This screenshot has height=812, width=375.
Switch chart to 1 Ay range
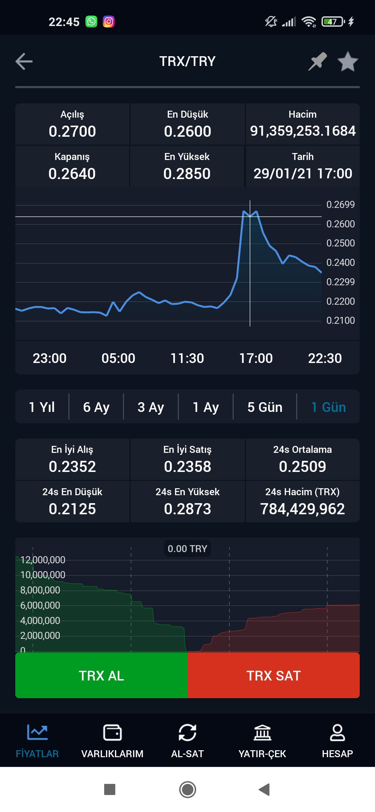tap(206, 407)
